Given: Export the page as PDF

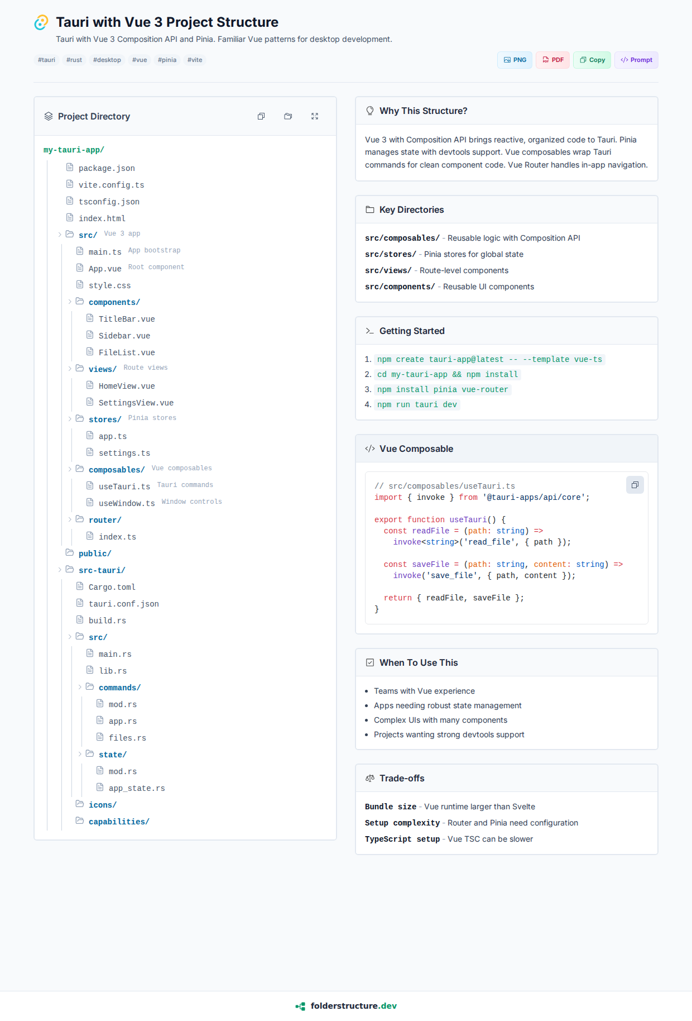Looking at the screenshot, I should pos(552,60).
